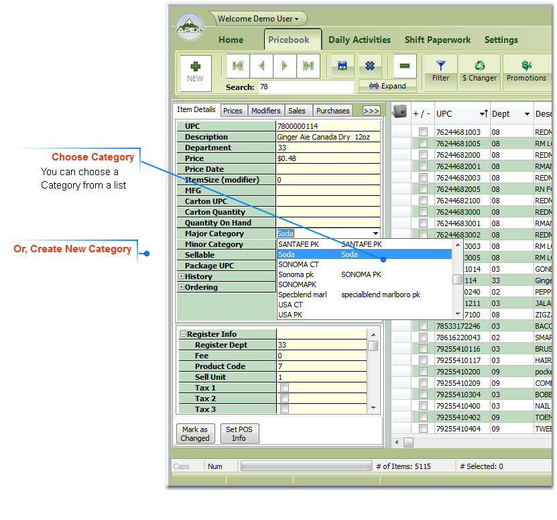This screenshot has height=520, width=557.
Task: Enable the Tax 1 checkbox
Action: coord(284,388)
